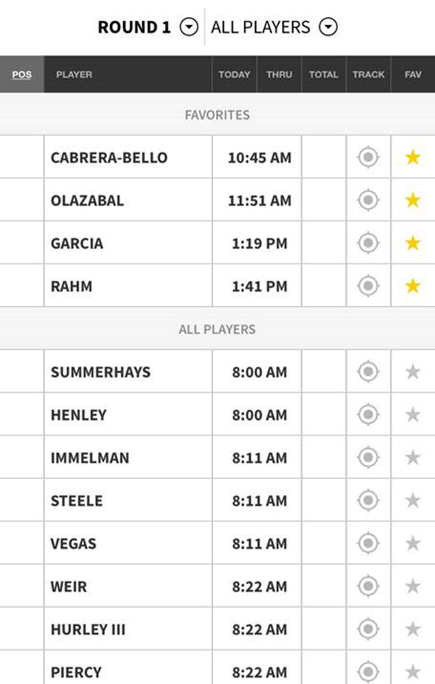Viewport: 435px width, 684px height.
Task: Remove Rahm from favorites
Action: coord(413,286)
